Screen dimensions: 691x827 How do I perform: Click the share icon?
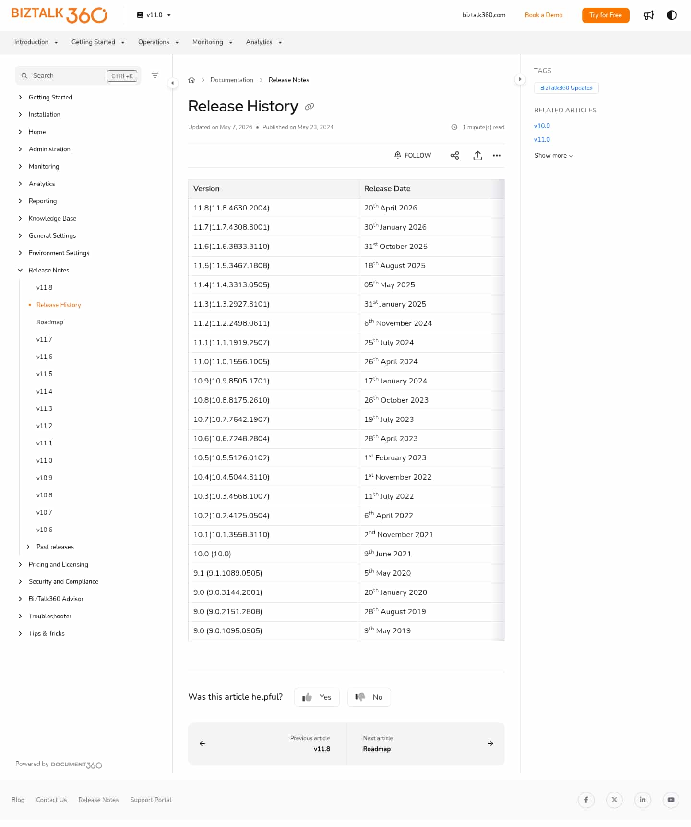click(x=455, y=156)
